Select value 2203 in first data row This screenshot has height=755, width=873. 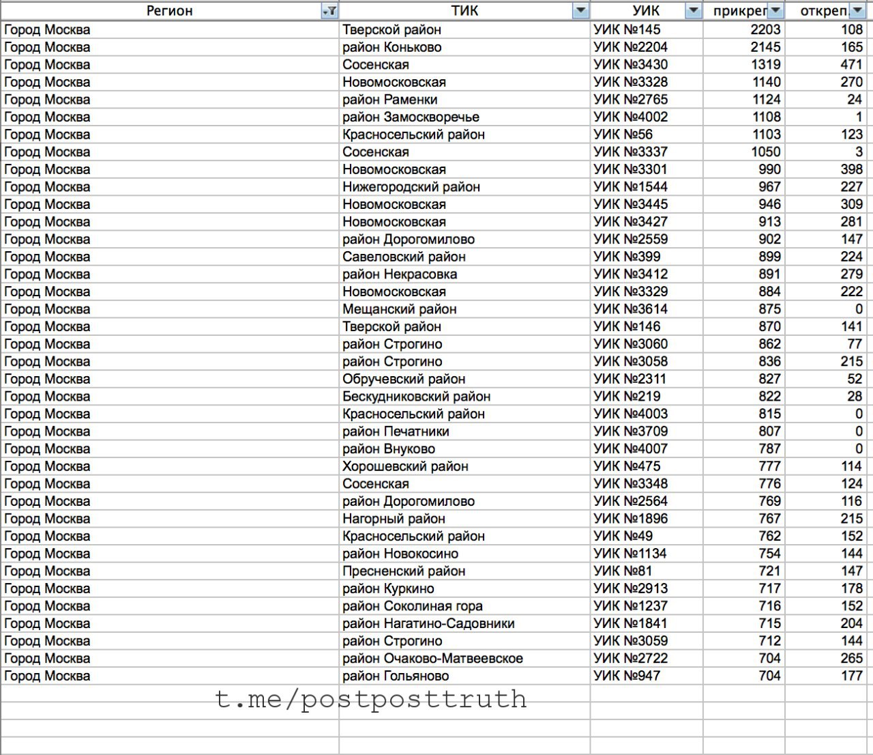744,29
